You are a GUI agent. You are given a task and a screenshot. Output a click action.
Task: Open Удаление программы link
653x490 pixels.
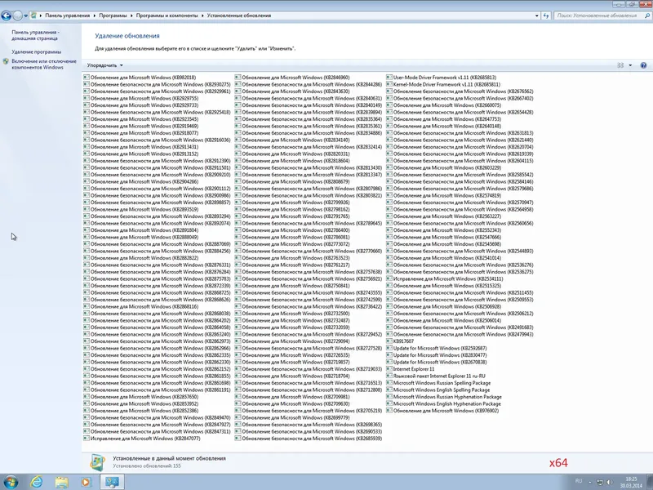[37, 51]
